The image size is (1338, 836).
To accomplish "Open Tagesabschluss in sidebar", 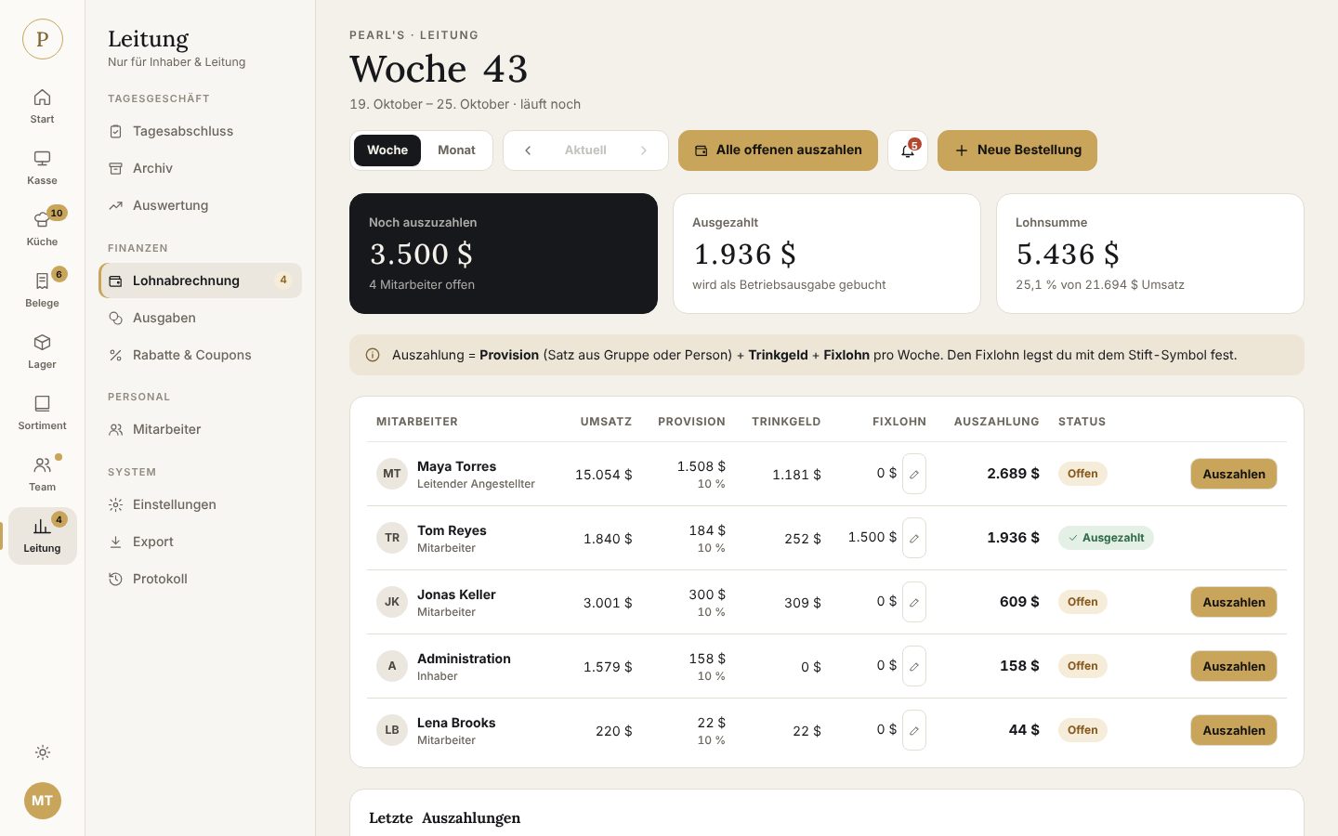I will pyautogui.click(x=200, y=131).
